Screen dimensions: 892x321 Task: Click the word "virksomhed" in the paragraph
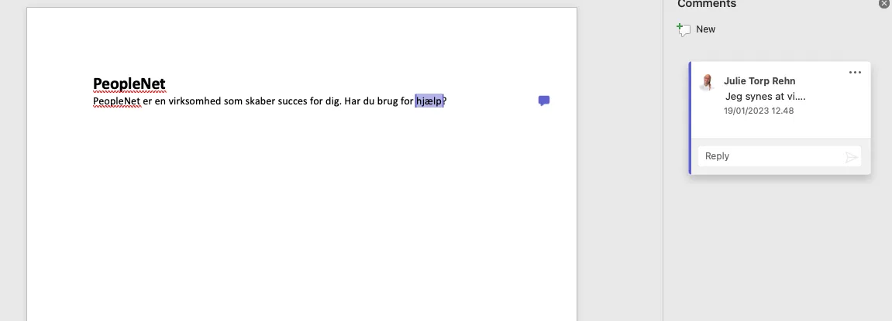click(x=195, y=101)
